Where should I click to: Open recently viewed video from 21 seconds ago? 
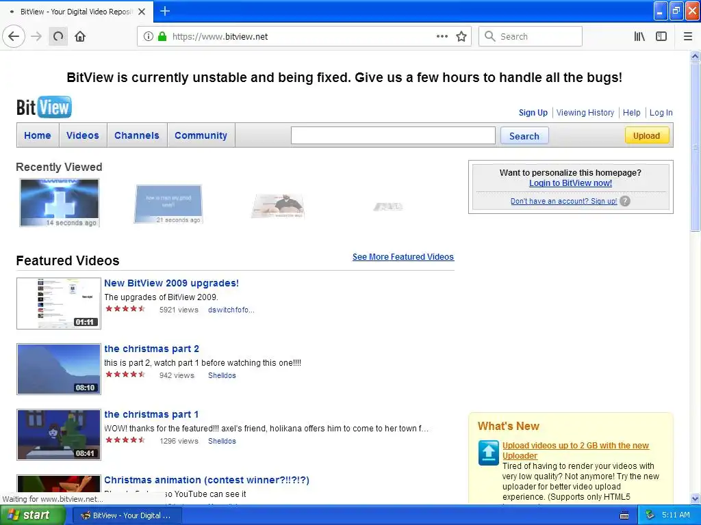coord(168,204)
